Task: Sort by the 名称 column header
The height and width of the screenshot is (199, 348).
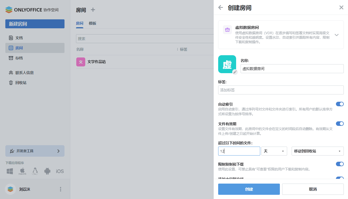Action: [x=80, y=49]
